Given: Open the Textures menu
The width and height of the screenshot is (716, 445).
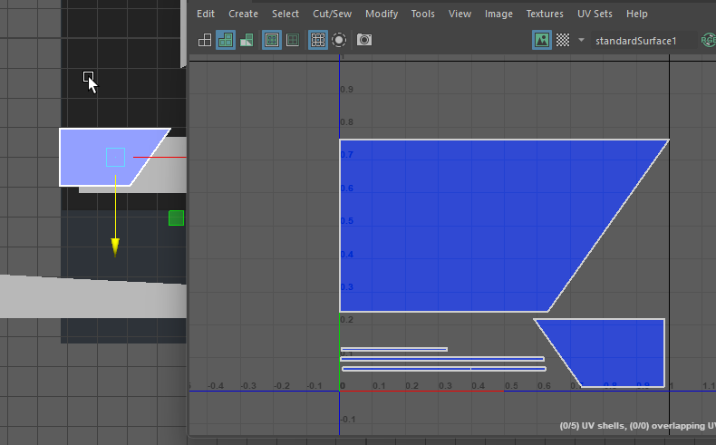Looking at the screenshot, I should point(545,14).
